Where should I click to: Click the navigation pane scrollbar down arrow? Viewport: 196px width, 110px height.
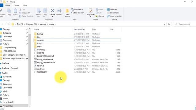point(29,106)
